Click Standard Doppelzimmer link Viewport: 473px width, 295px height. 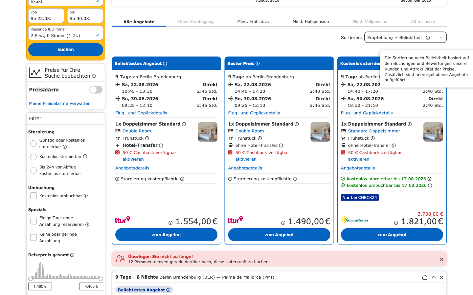pos(374,131)
